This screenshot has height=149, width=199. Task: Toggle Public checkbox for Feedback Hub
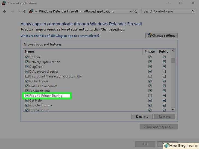164,91
